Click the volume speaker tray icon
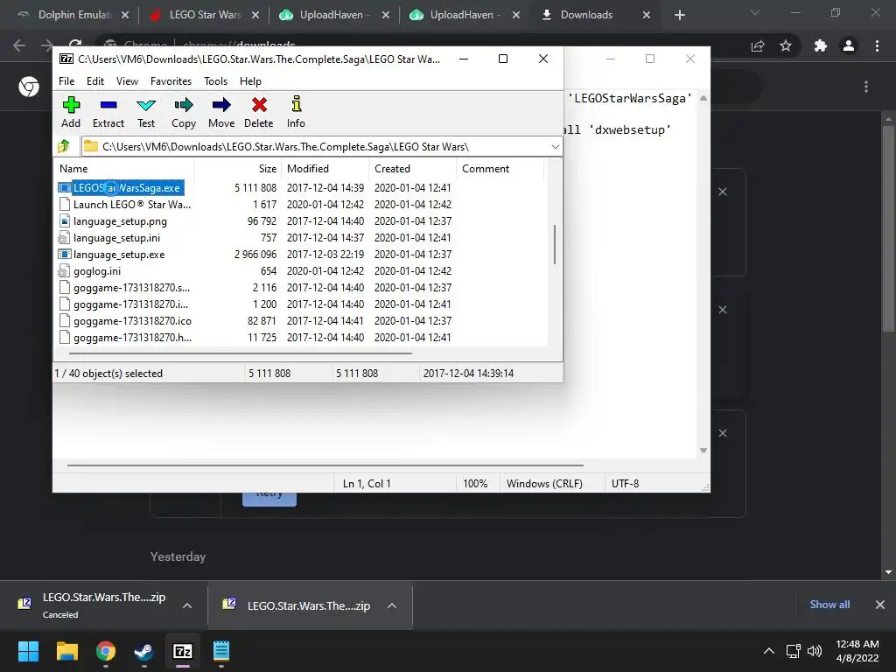Viewport: 896px width, 672px height. coord(815,651)
